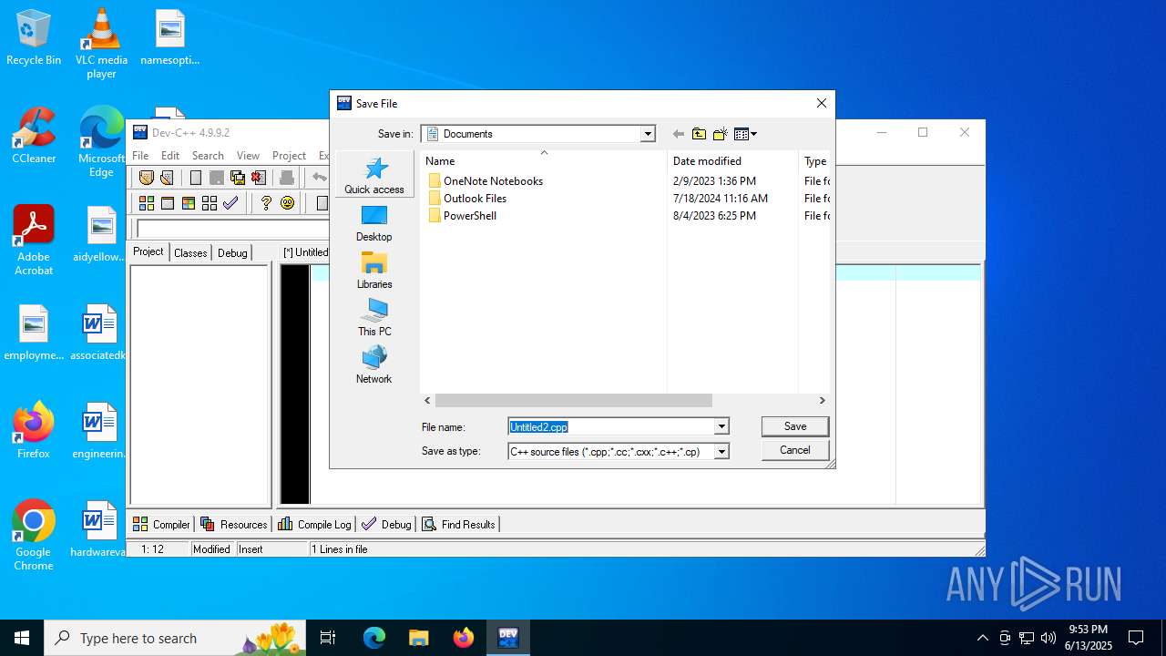Create a new folder with the toolbar icon
Screen dimensions: 1166x656
click(x=720, y=134)
